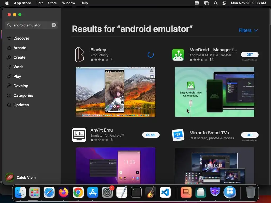The image size is (271, 203).
Task: Focus the android emulator search field
Action: (31, 25)
